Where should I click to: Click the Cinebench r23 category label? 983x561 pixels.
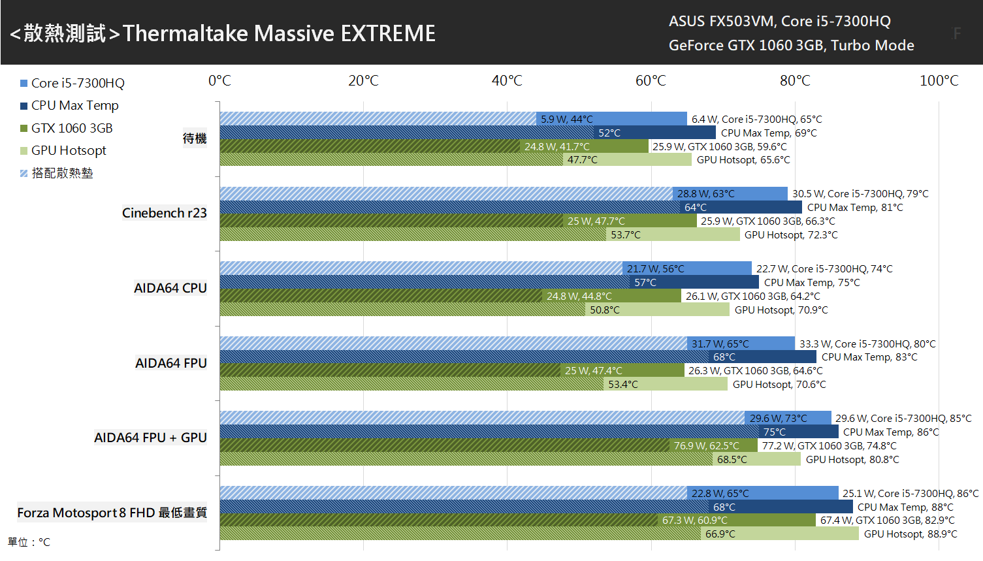(x=165, y=213)
